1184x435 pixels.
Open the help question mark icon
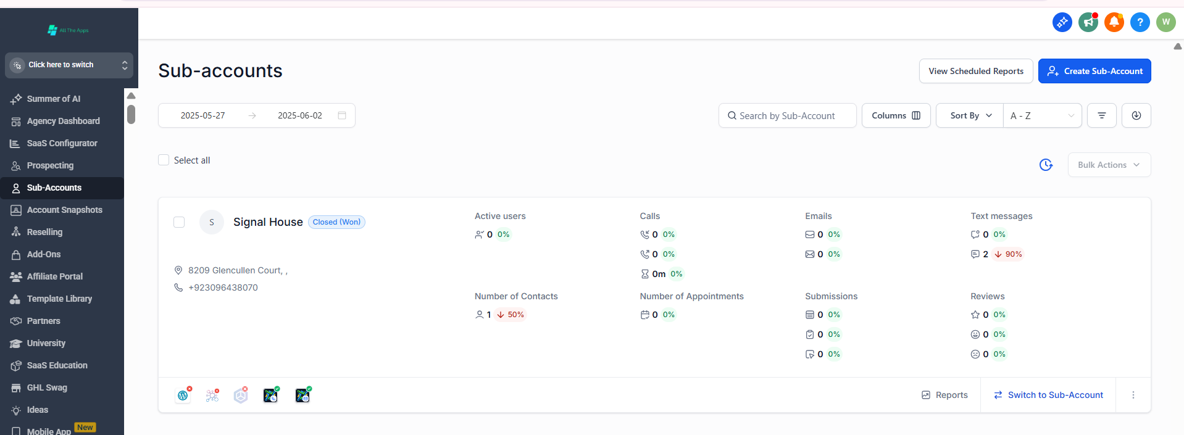point(1140,22)
